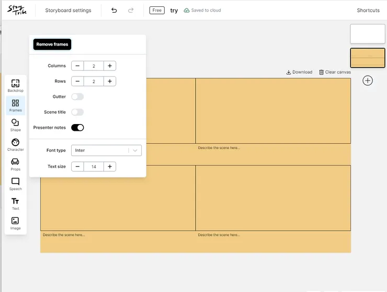Decrease the Text size
Screen dimensions: 387x292
pyautogui.click(x=77, y=166)
